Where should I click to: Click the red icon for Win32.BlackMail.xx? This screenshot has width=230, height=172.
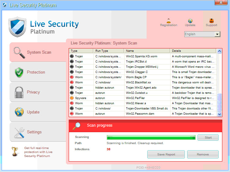coord(72,82)
